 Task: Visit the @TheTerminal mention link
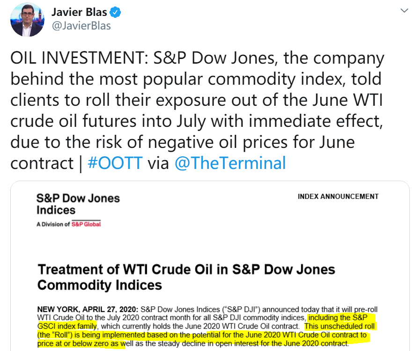tap(230, 163)
